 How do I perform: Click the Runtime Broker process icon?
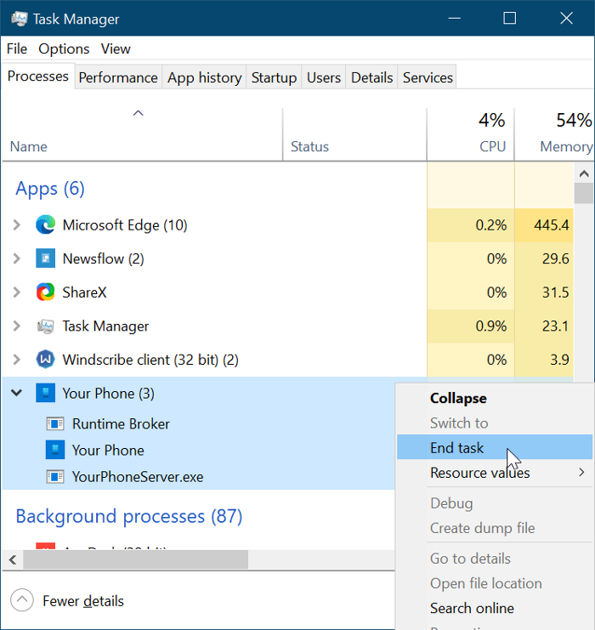point(55,423)
